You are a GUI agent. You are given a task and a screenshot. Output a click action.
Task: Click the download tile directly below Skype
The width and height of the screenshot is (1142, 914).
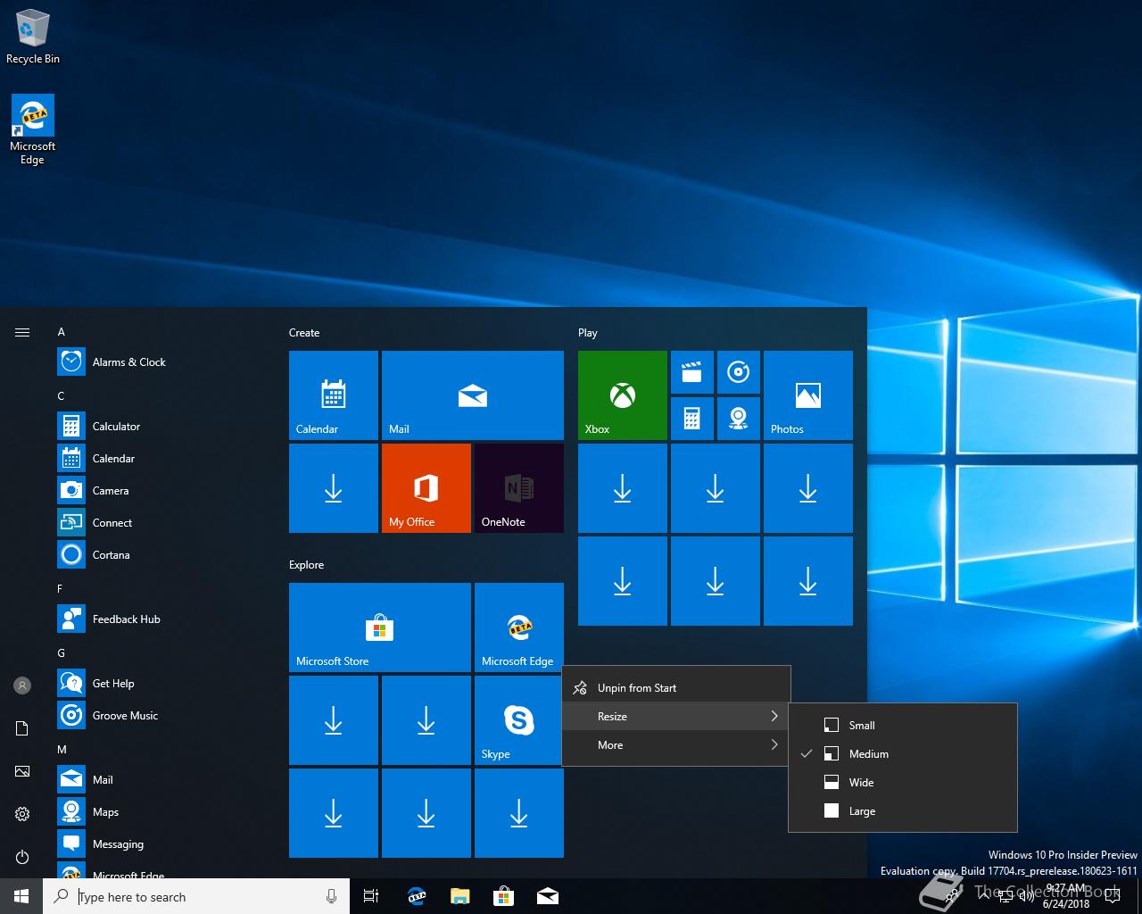[519, 813]
